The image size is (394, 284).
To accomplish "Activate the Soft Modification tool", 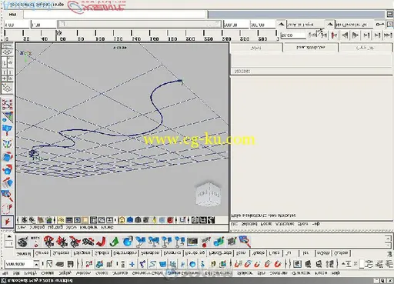I will tap(7, 130).
